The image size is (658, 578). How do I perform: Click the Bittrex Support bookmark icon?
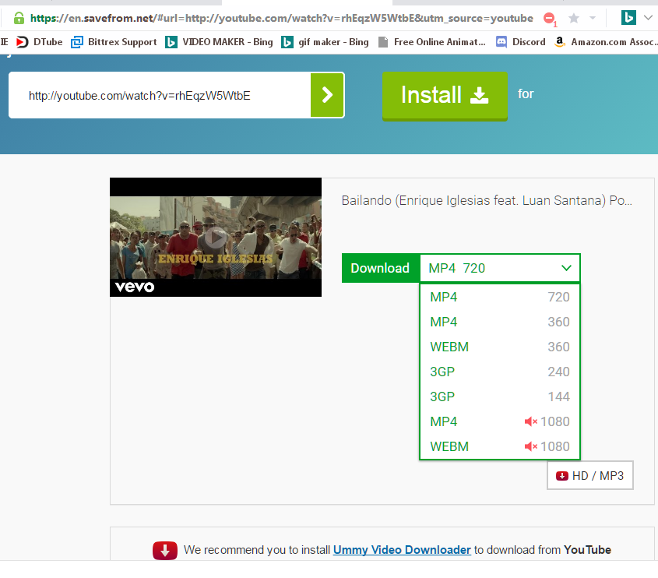[x=77, y=42]
